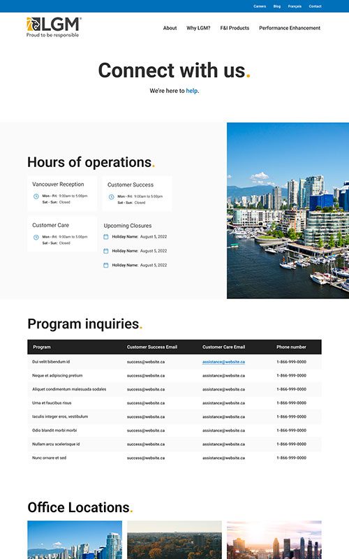Click first Holiday Name calendar icon
Viewport: 349px width, 559px height.
(x=106, y=237)
